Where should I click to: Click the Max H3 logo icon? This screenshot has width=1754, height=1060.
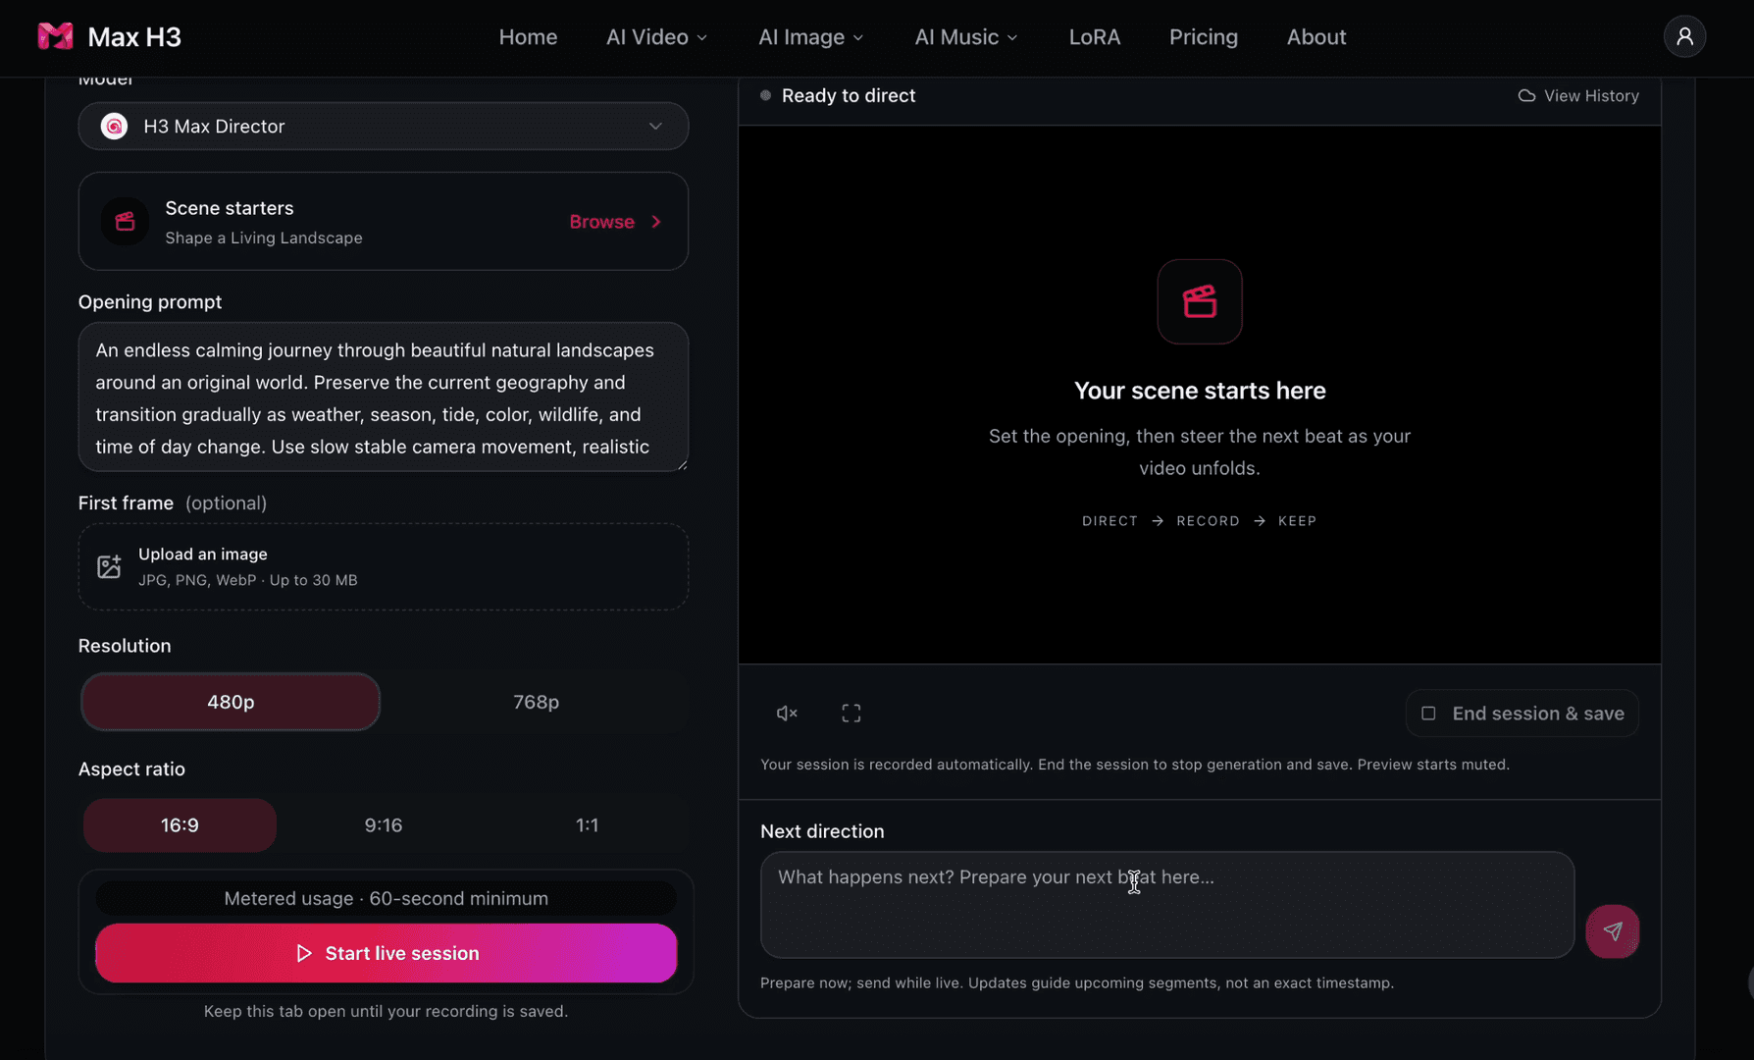55,36
